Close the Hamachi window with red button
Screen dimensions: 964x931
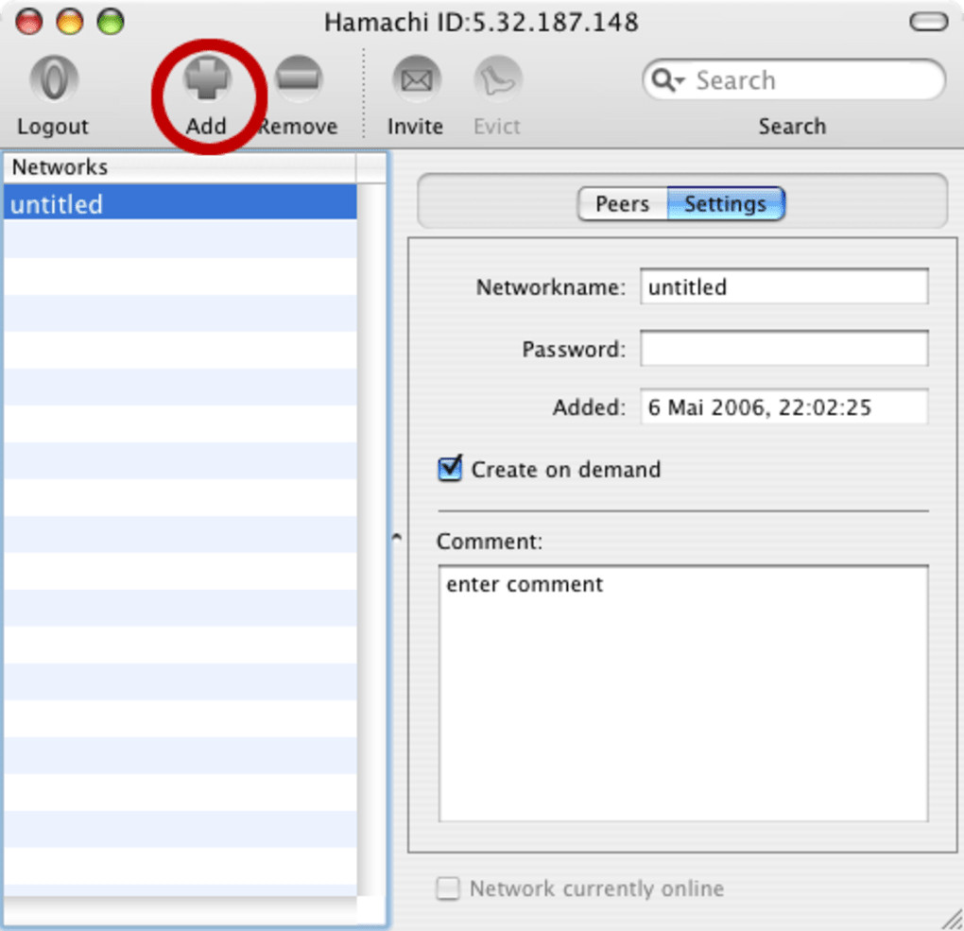click(x=29, y=22)
